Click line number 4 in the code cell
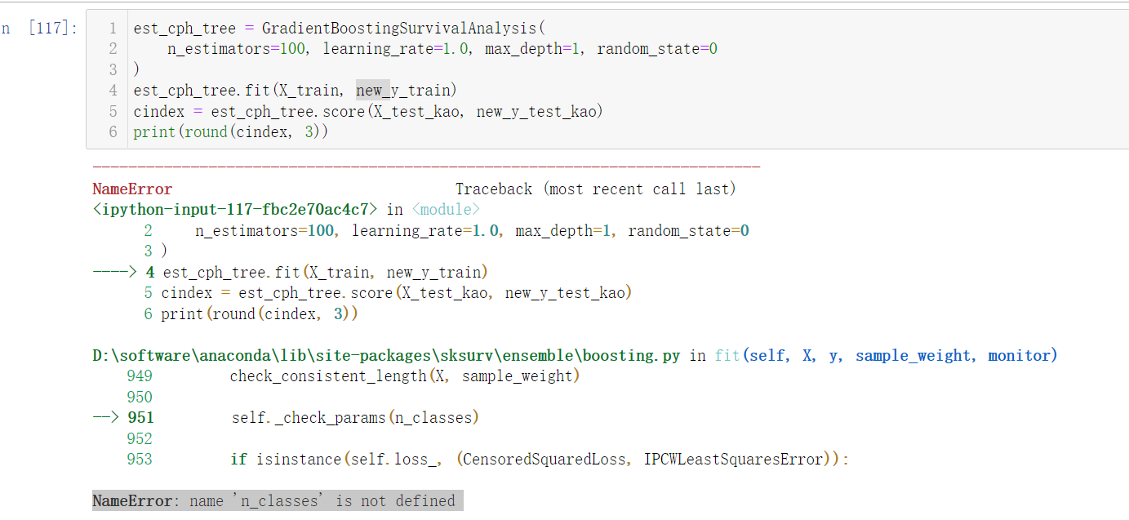The width and height of the screenshot is (1129, 520). pyautogui.click(x=113, y=90)
